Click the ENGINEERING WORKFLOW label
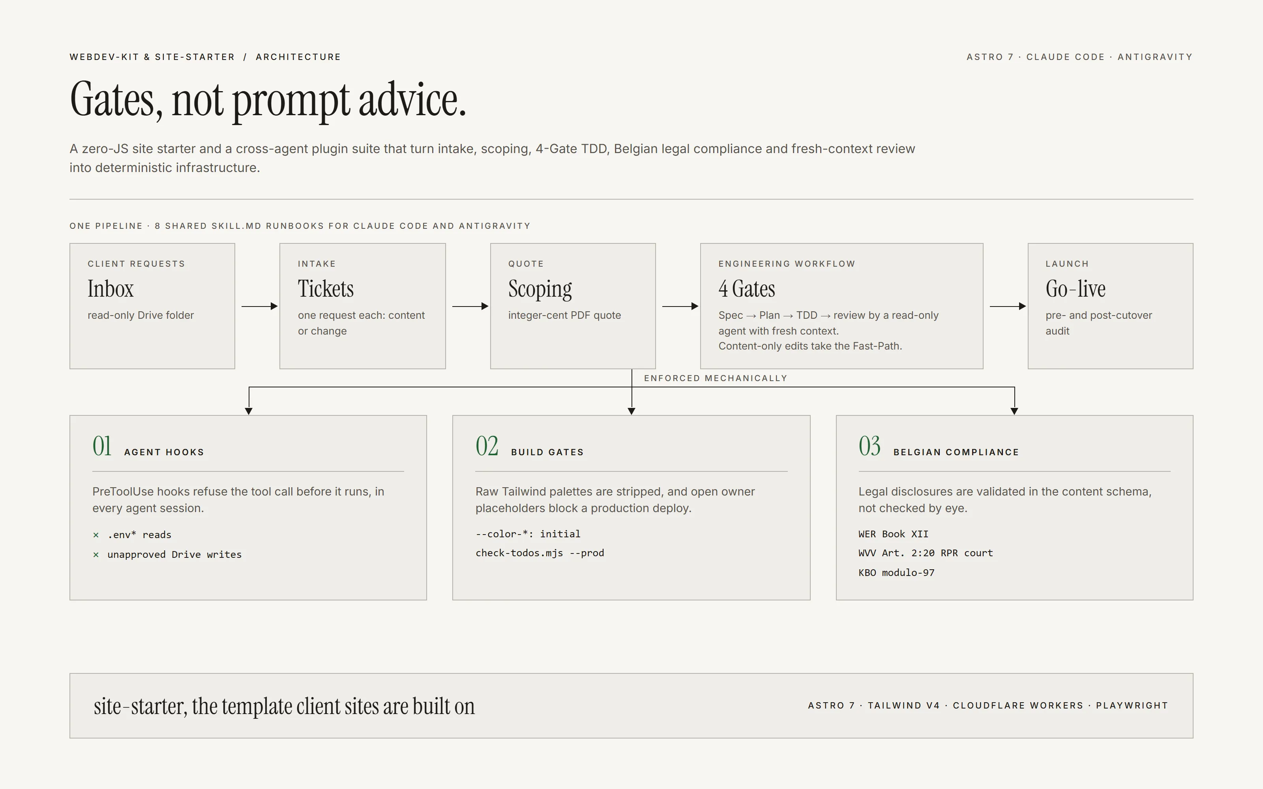This screenshot has height=789, width=1263. pyautogui.click(x=787, y=264)
